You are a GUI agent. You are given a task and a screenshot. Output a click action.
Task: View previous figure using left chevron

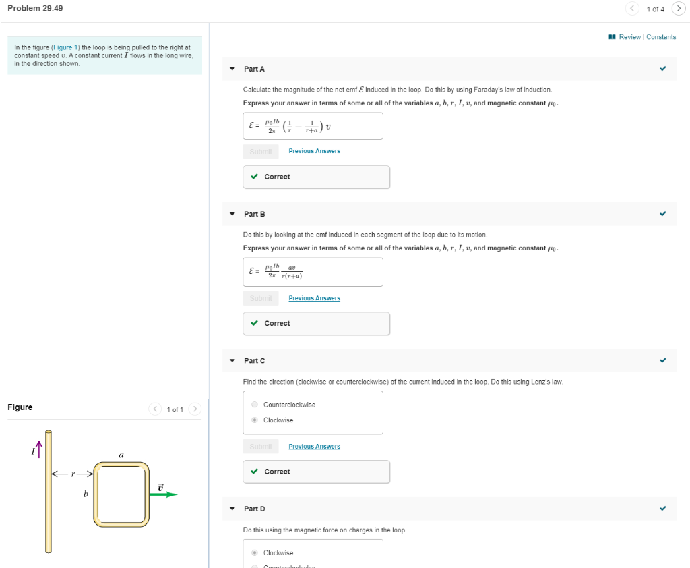155,409
